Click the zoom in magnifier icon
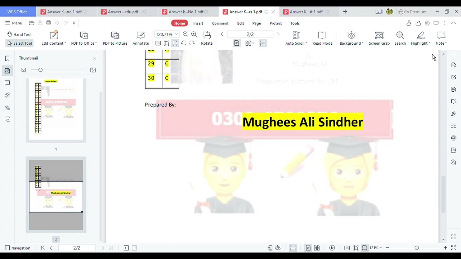 (194, 34)
